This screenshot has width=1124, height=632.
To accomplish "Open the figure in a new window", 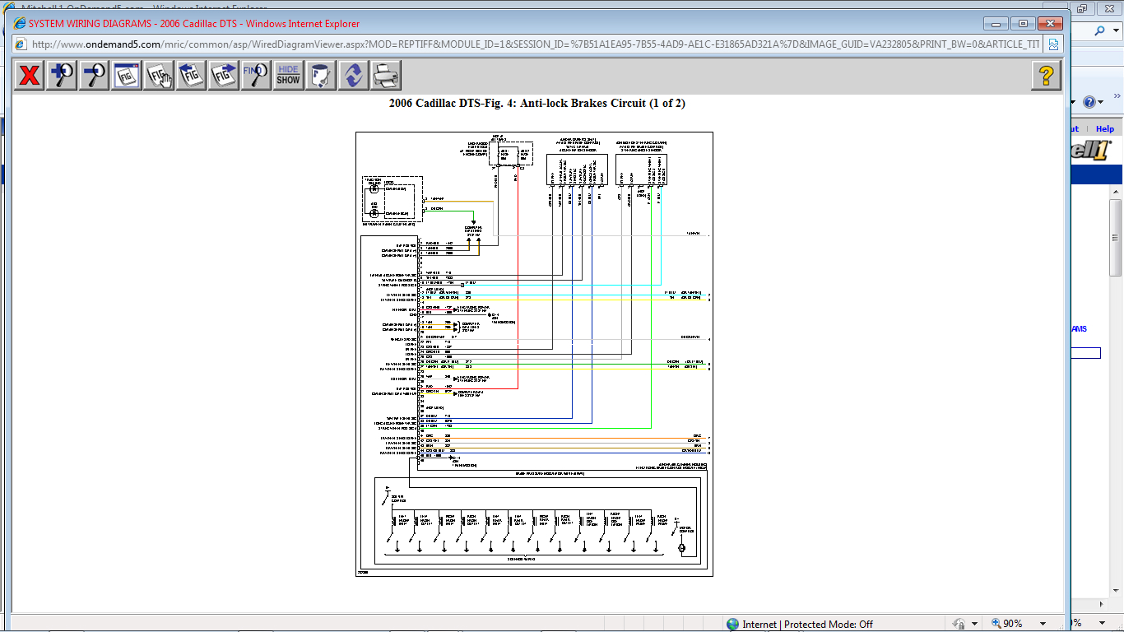I will tap(127, 76).
